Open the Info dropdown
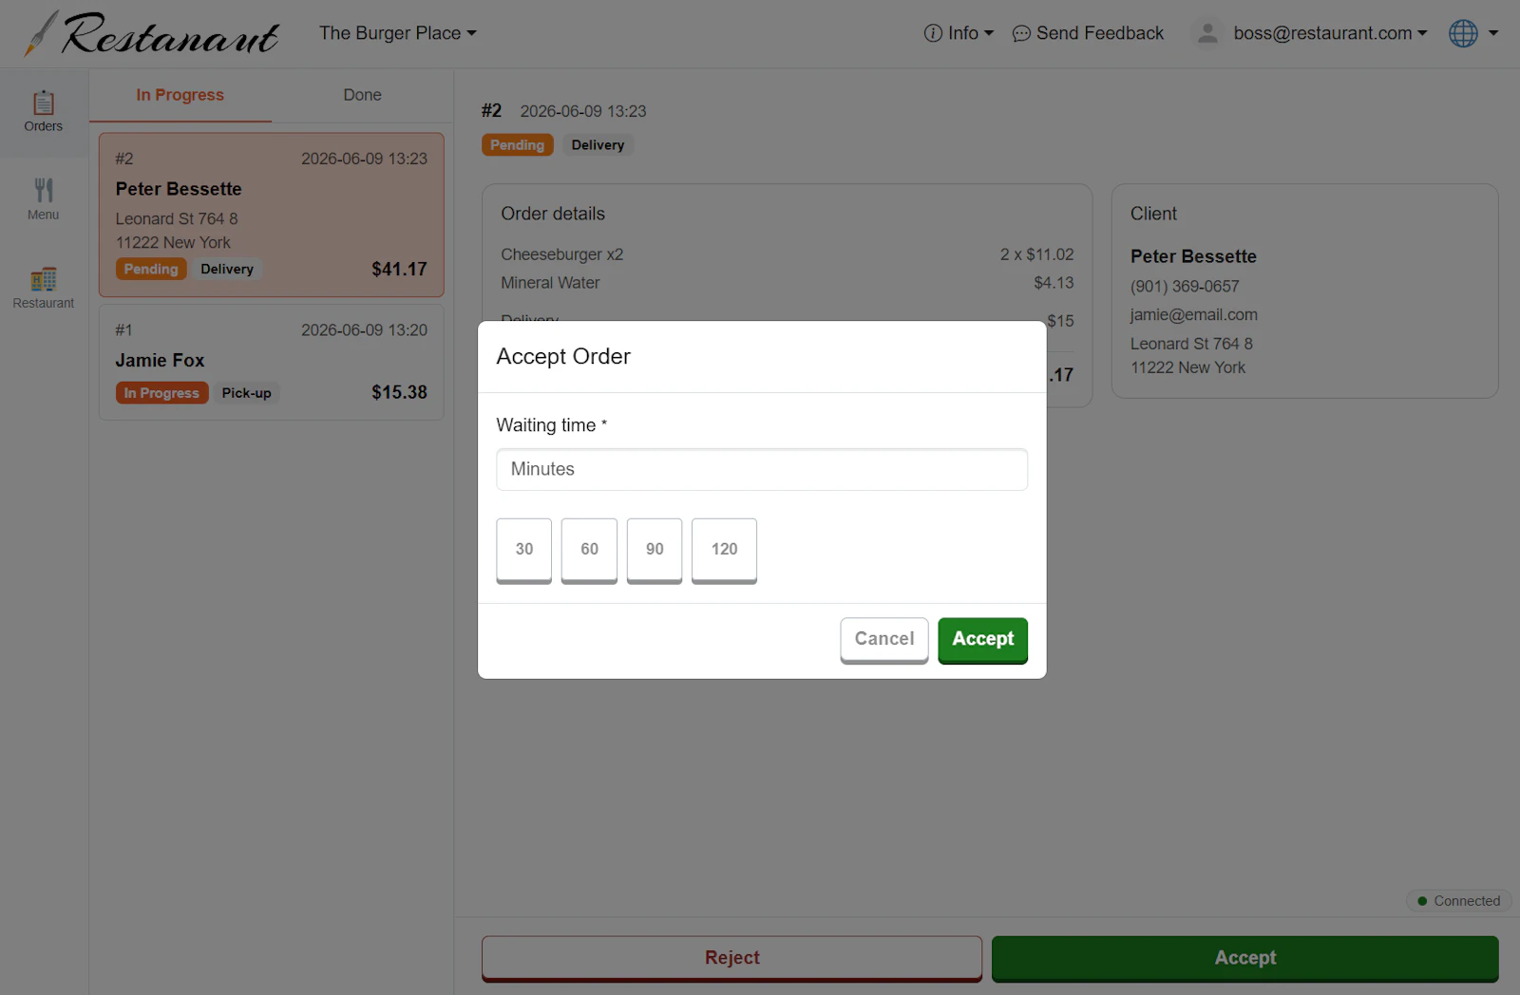The height and width of the screenshot is (995, 1520). click(959, 33)
